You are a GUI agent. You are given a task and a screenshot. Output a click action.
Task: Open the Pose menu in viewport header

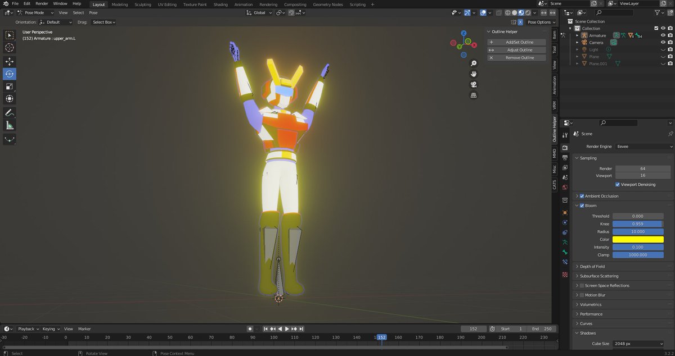(93, 12)
